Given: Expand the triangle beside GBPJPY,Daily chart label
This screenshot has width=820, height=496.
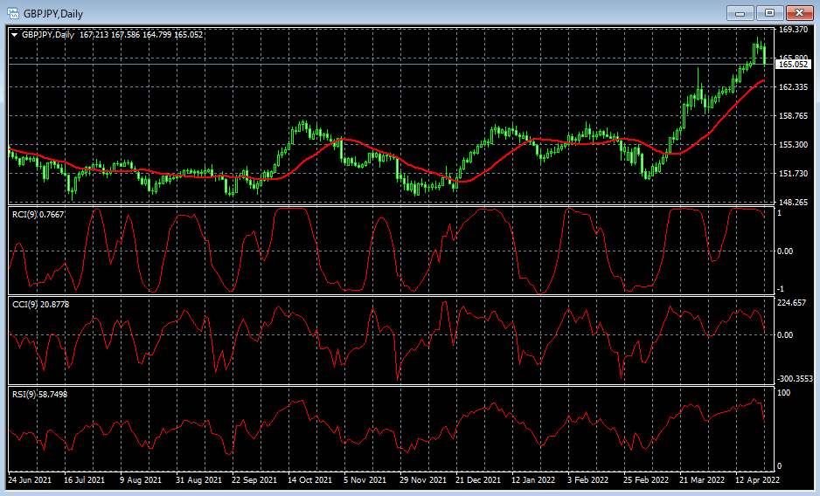Looking at the screenshot, I should click(x=14, y=35).
